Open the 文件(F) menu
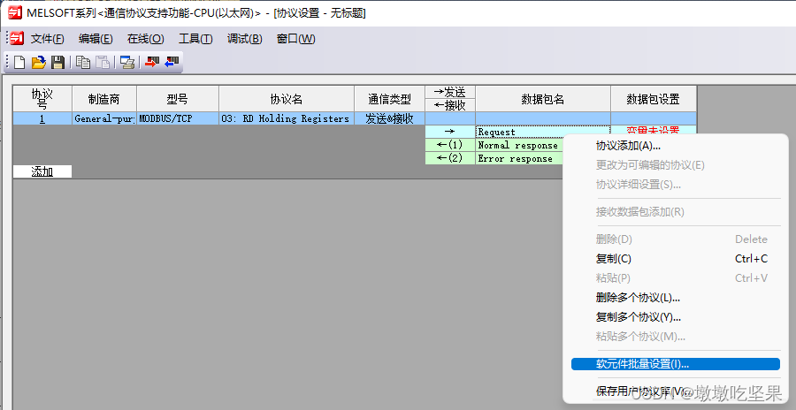Image resolution: width=796 pixels, height=410 pixels. point(48,39)
